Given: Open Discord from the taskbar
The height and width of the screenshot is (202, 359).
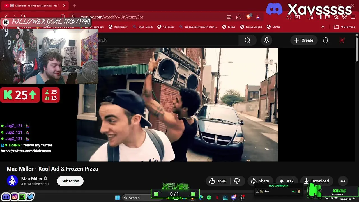Looking at the screenshot, I should click(234, 198).
